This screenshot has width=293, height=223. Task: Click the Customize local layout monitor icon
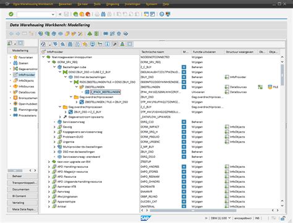(168, 14)
